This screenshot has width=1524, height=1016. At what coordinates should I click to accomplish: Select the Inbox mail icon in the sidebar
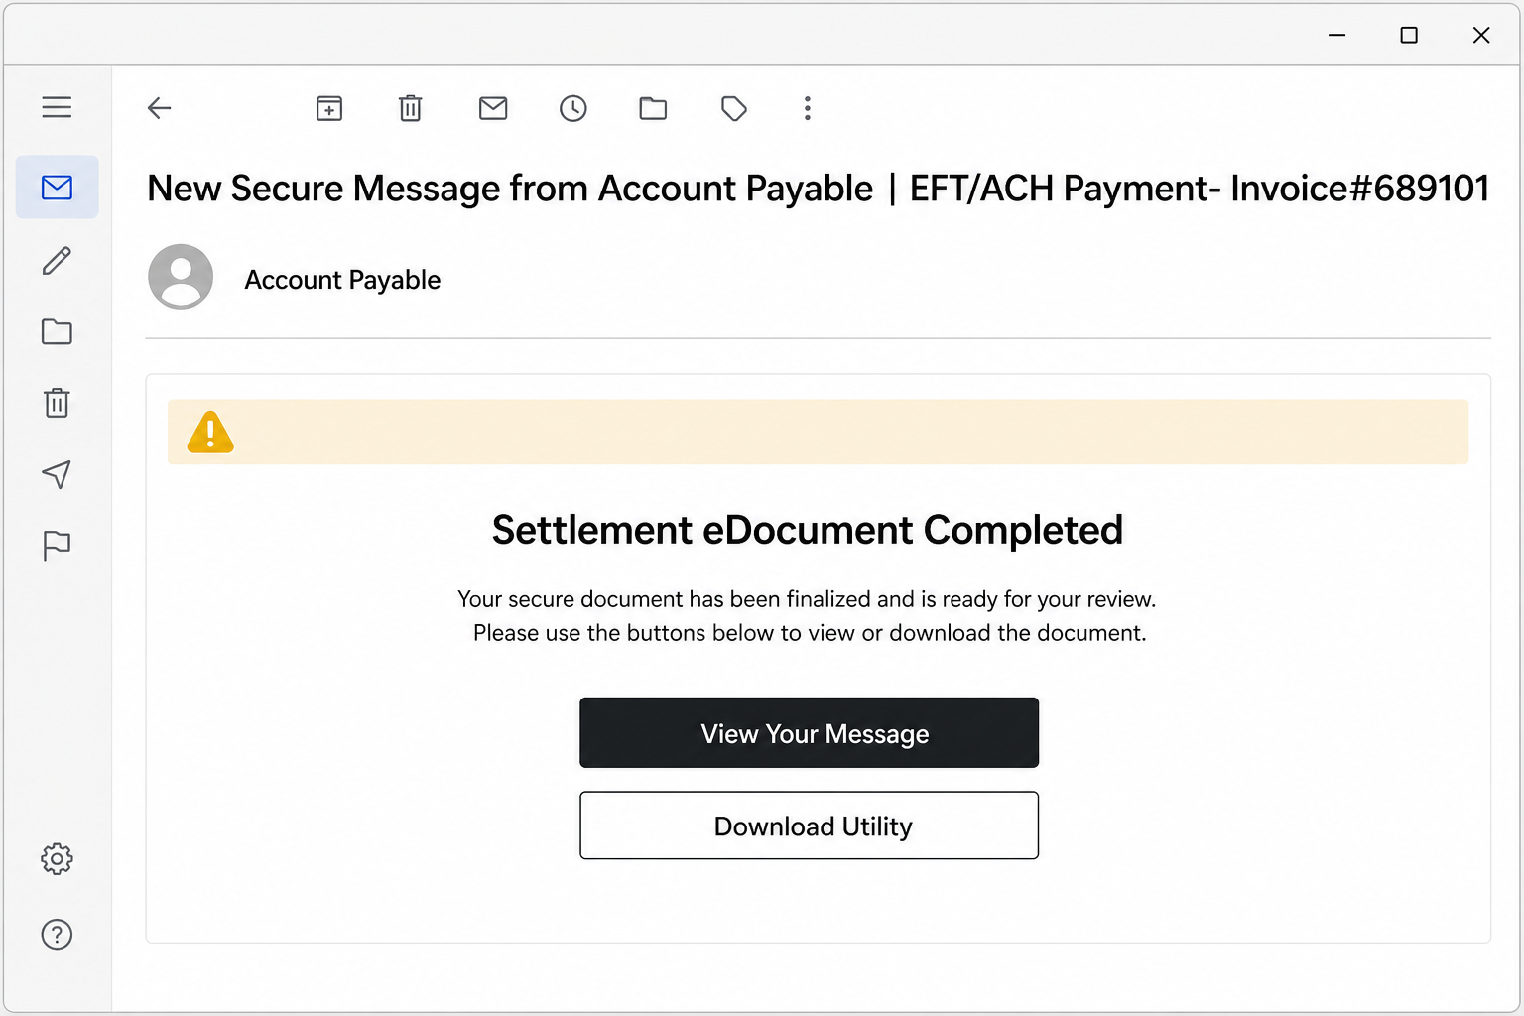pyautogui.click(x=57, y=187)
